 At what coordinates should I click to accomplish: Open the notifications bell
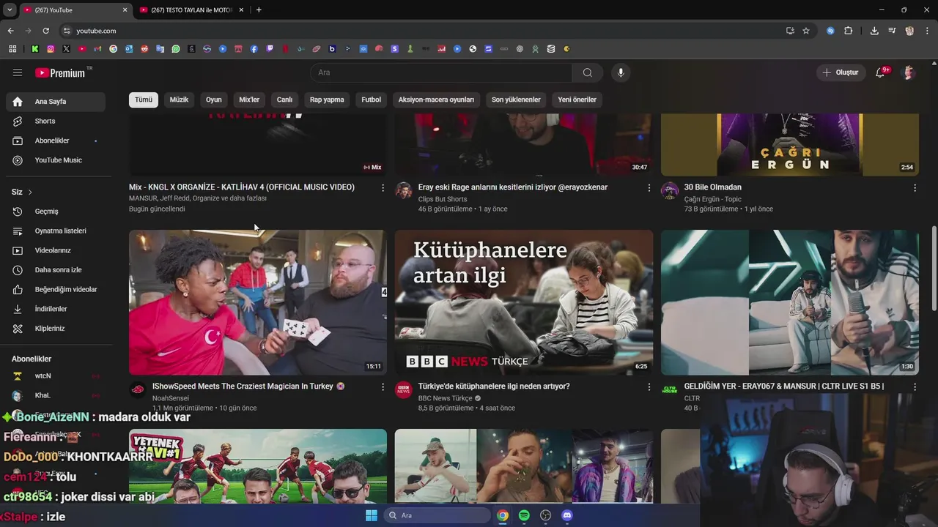tap(882, 72)
